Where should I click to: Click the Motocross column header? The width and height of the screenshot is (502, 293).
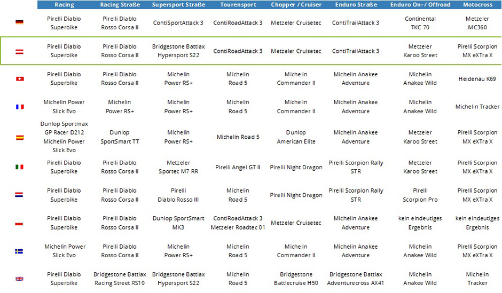coord(477,5)
